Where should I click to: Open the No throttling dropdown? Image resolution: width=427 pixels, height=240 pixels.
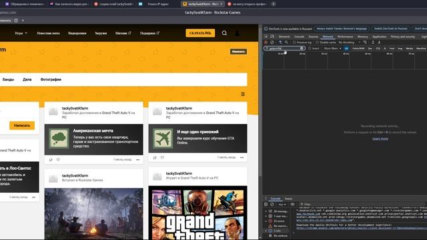click(x=350, y=43)
